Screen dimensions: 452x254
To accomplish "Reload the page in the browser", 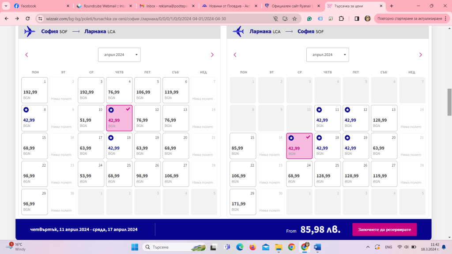I will 27,19.
